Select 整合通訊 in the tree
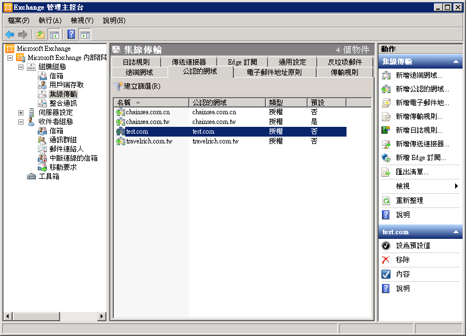This screenshot has height=336, width=466. coord(63,103)
